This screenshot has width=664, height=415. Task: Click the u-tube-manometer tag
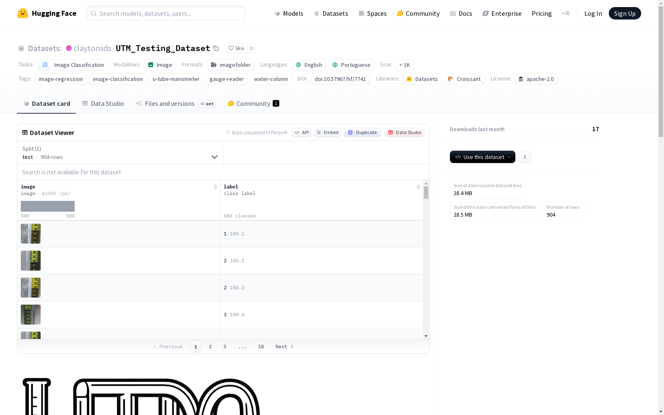176,79
